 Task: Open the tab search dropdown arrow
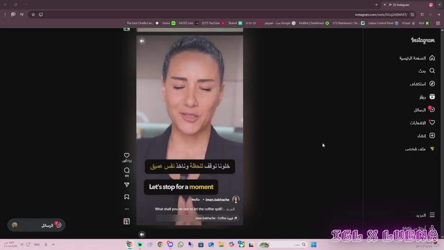439,5
